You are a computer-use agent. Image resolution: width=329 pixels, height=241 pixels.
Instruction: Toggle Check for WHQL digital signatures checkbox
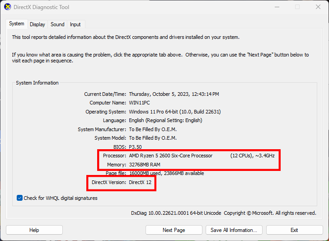point(19,198)
